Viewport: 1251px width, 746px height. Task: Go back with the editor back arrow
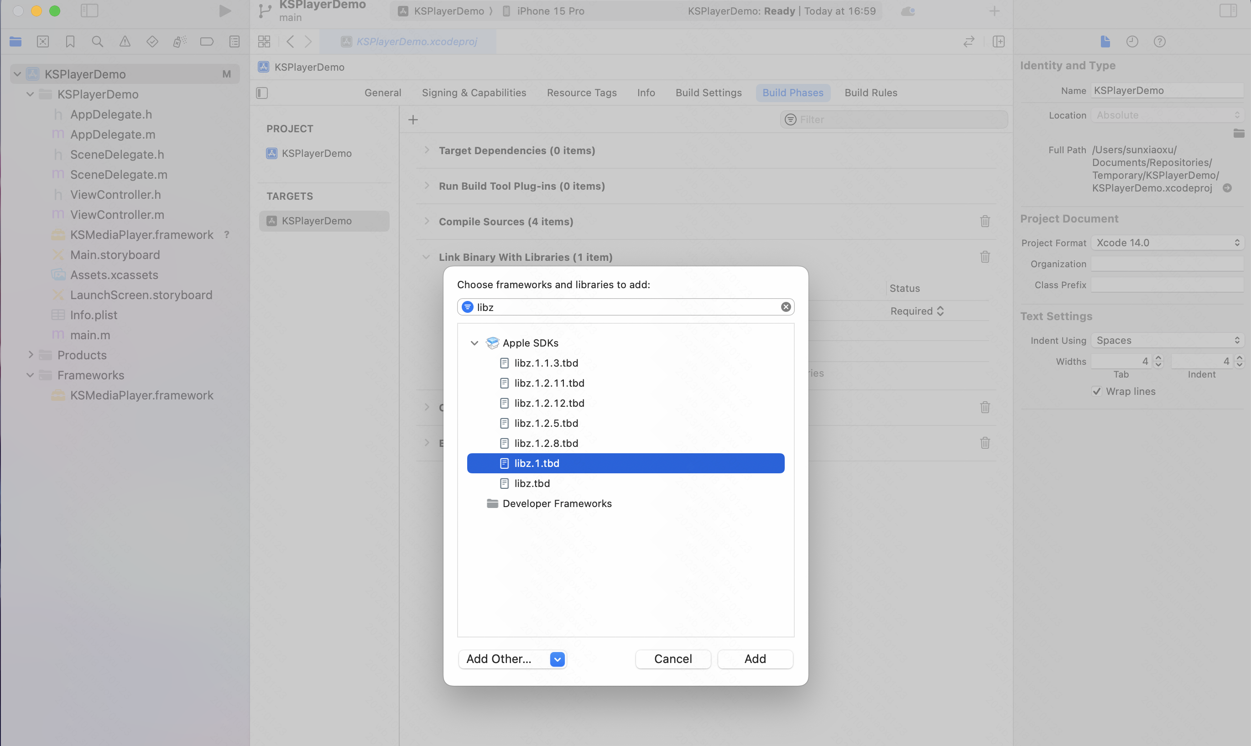(x=290, y=42)
